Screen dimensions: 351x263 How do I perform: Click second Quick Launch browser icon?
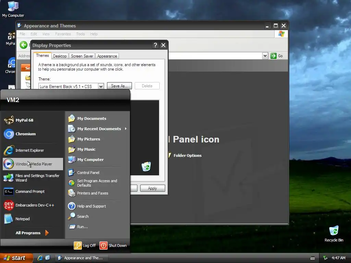click(48, 258)
